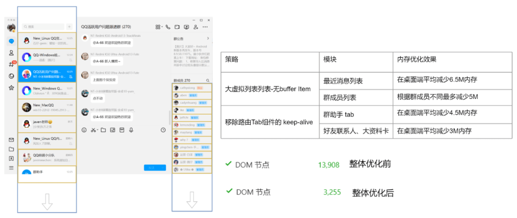The height and width of the screenshot is (218, 517).
Task: Record voice message with microphone icon
Action: point(131,130)
